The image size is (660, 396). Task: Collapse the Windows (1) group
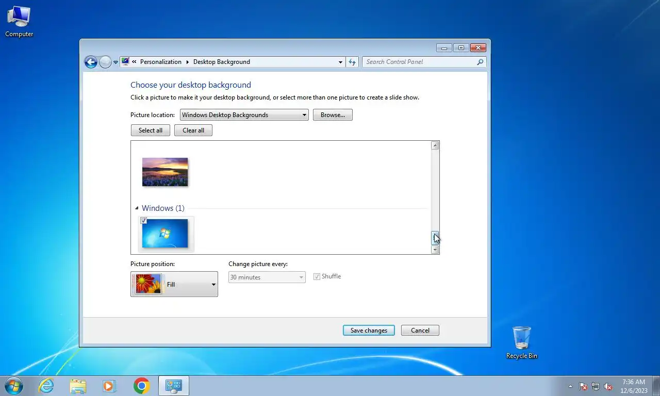(137, 208)
